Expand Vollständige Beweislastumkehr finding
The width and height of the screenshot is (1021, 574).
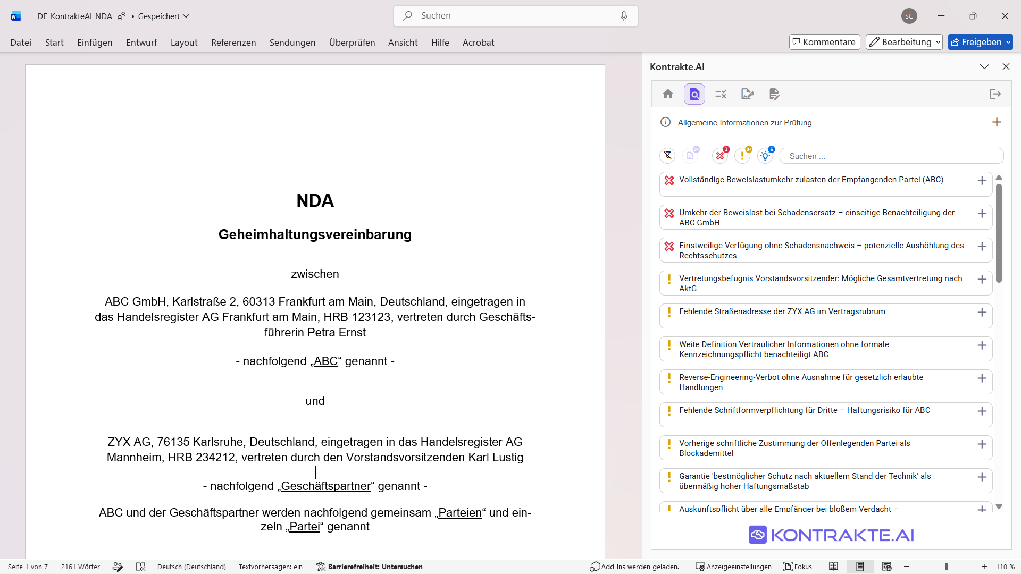[x=982, y=181]
